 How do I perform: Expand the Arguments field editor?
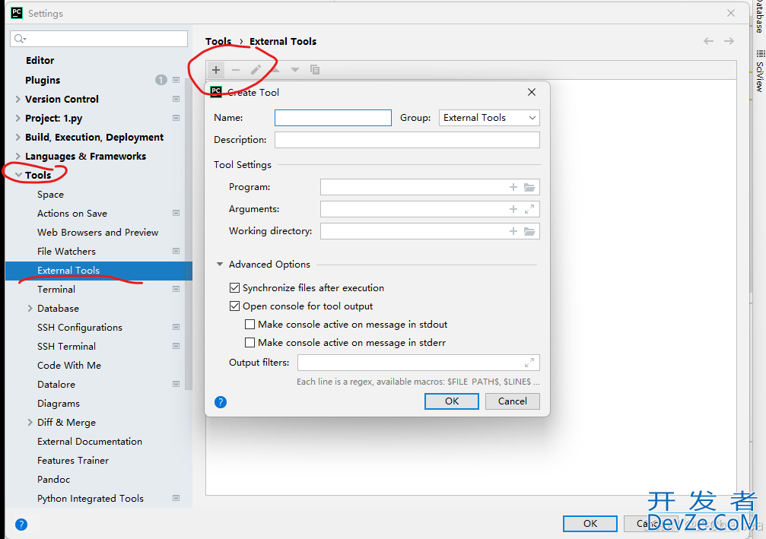pos(529,209)
